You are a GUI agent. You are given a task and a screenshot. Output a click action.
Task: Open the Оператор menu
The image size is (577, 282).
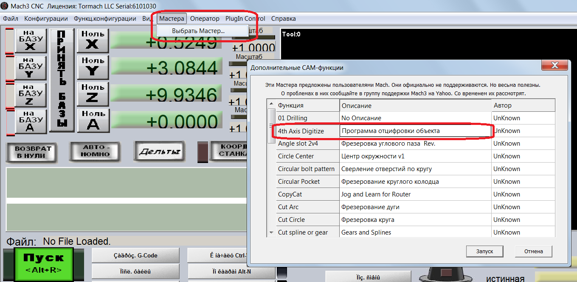click(x=205, y=19)
